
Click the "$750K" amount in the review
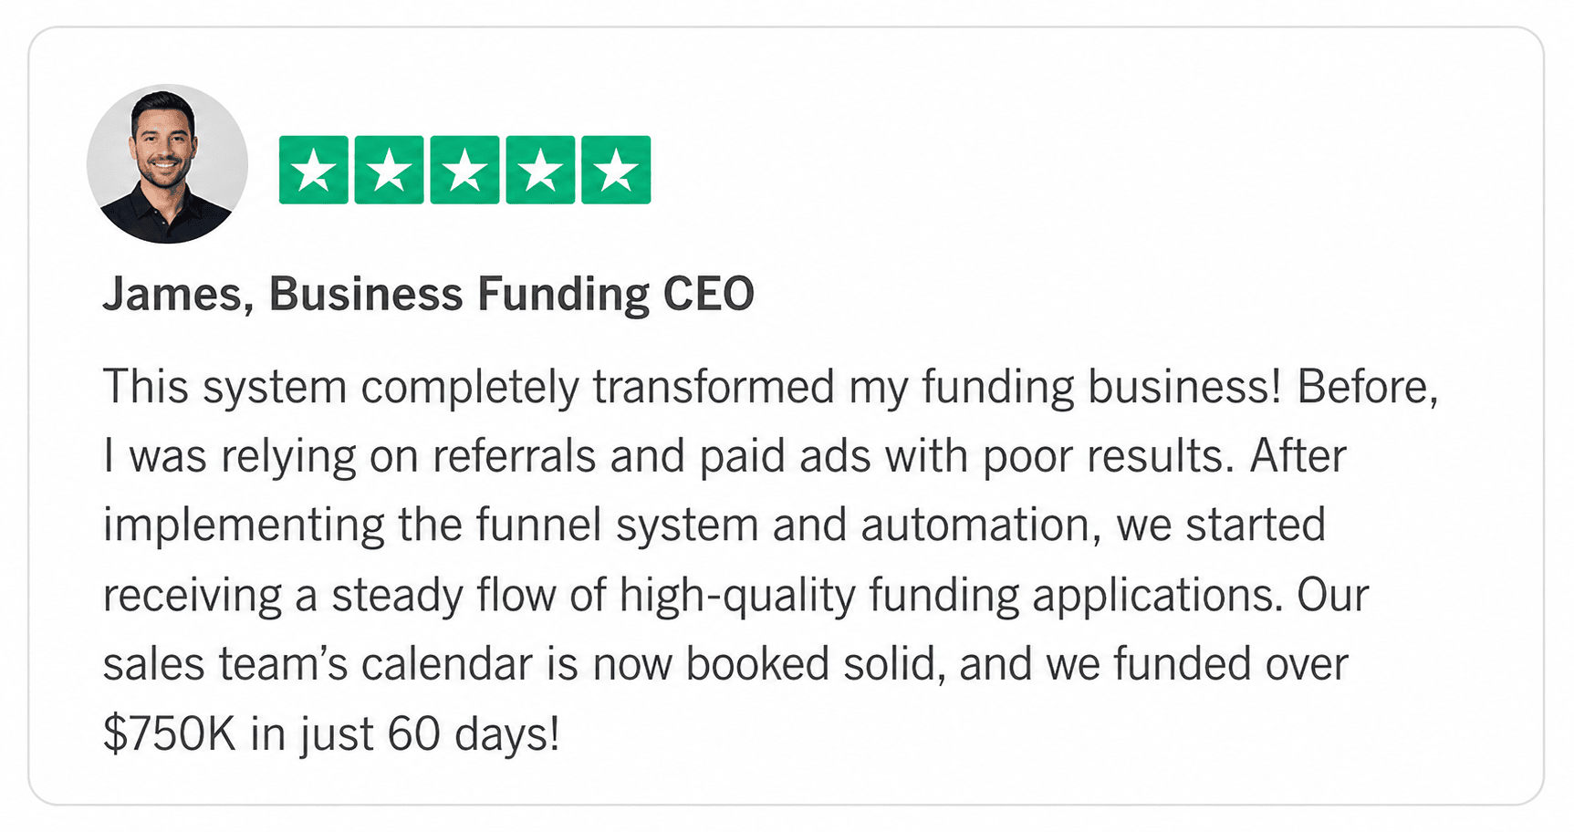170,733
